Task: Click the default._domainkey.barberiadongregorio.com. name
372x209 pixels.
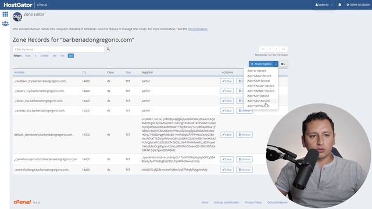Action: tap(44, 135)
